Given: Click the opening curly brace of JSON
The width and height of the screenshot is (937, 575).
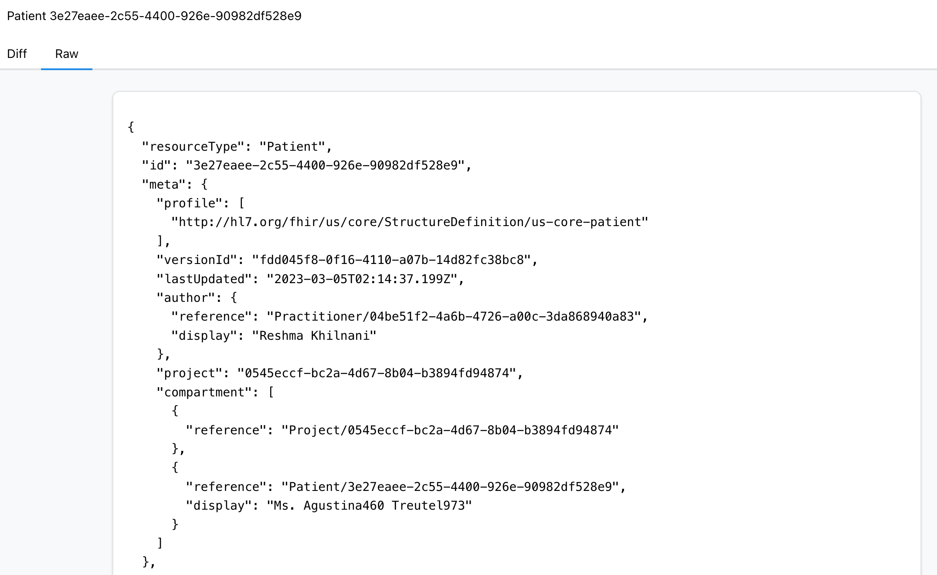Looking at the screenshot, I should [131, 127].
